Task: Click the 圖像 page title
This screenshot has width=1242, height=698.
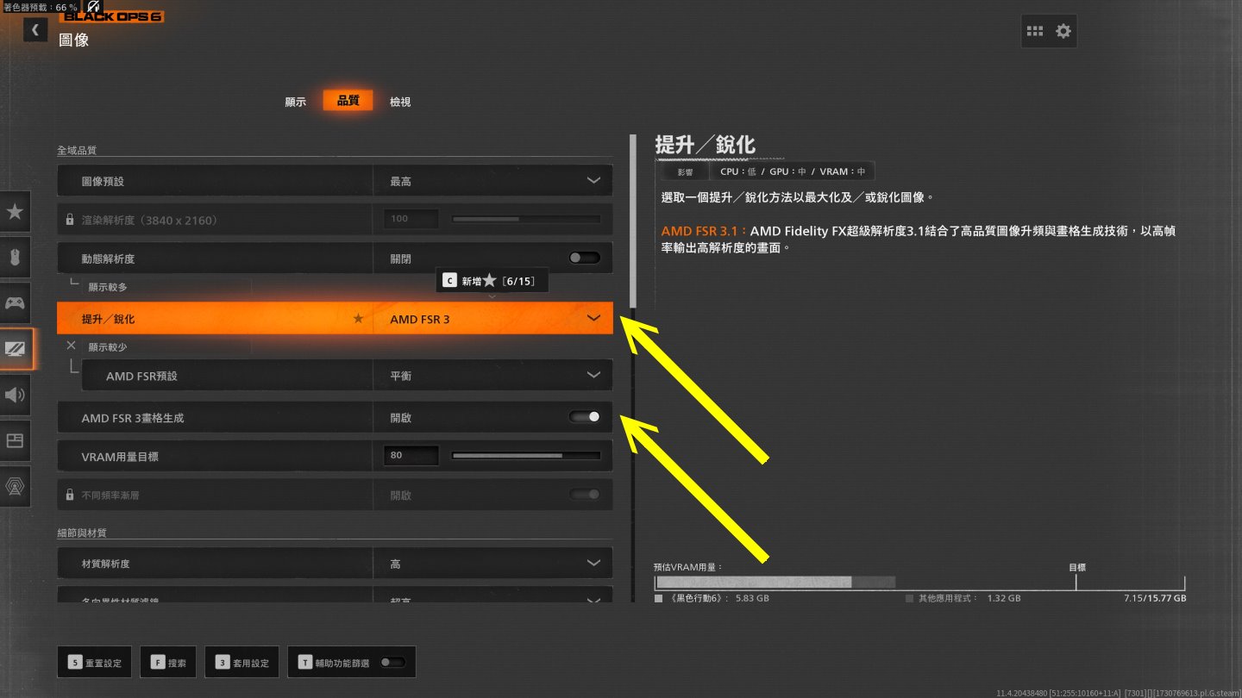Action: (x=74, y=40)
